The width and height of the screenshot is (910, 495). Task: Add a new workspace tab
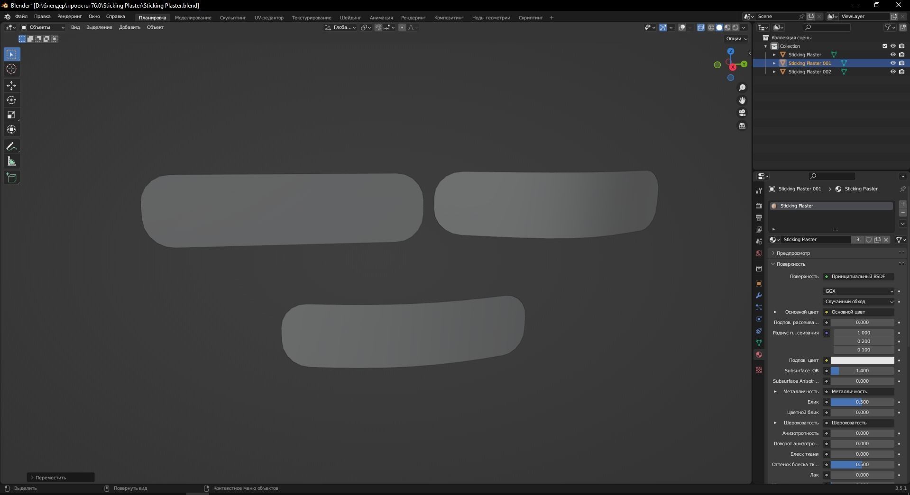[552, 18]
